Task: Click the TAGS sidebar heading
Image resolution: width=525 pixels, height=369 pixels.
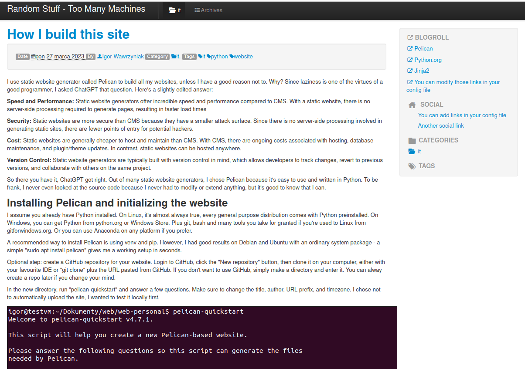Action: pos(426,166)
